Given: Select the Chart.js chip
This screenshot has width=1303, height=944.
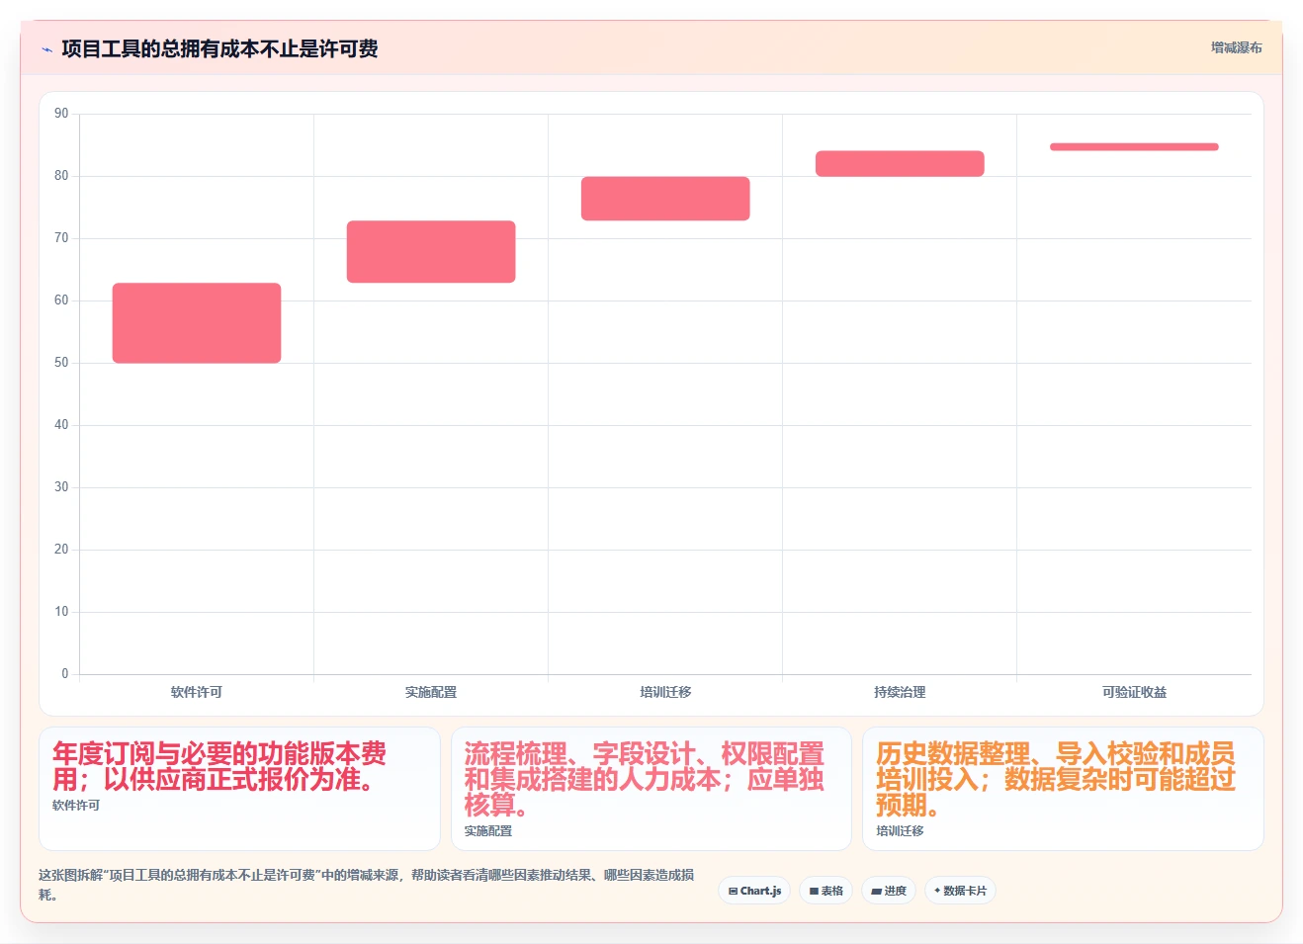Looking at the screenshot, I should [754, 891].
